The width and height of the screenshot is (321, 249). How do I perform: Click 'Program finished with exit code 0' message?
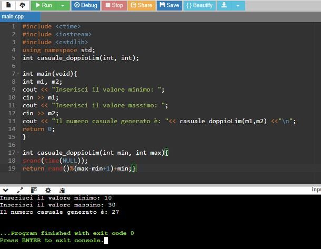pyautogui.click(x=67, y=233)
